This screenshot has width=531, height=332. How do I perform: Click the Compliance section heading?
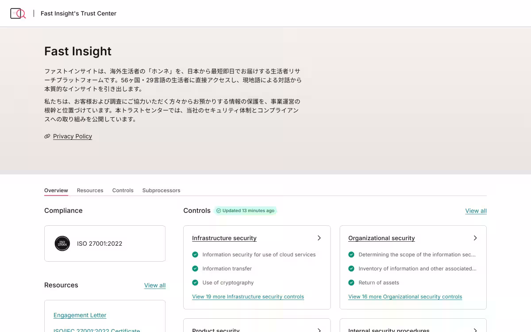pos(63,211)
